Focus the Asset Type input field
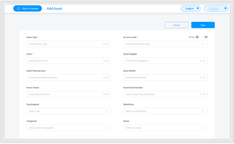The width and height of the screenshot is (234, 144). (64, 44)
